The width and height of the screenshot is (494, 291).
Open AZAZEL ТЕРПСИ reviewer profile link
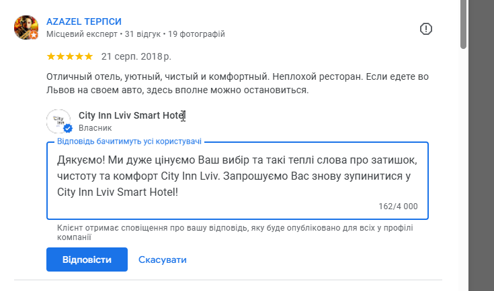[85, 21]
